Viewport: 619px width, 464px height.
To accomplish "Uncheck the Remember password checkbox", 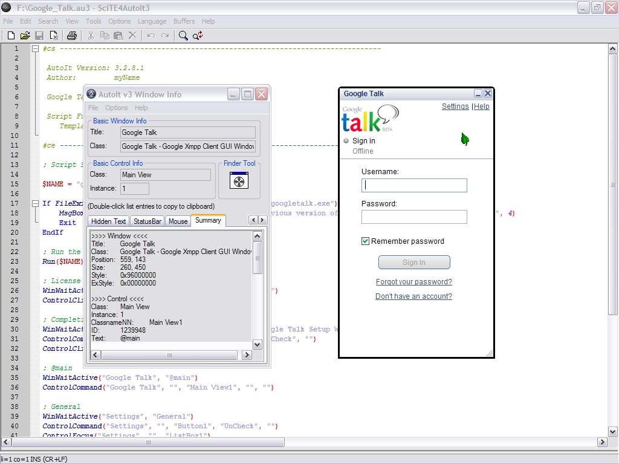I will click(x=365, y=241).
